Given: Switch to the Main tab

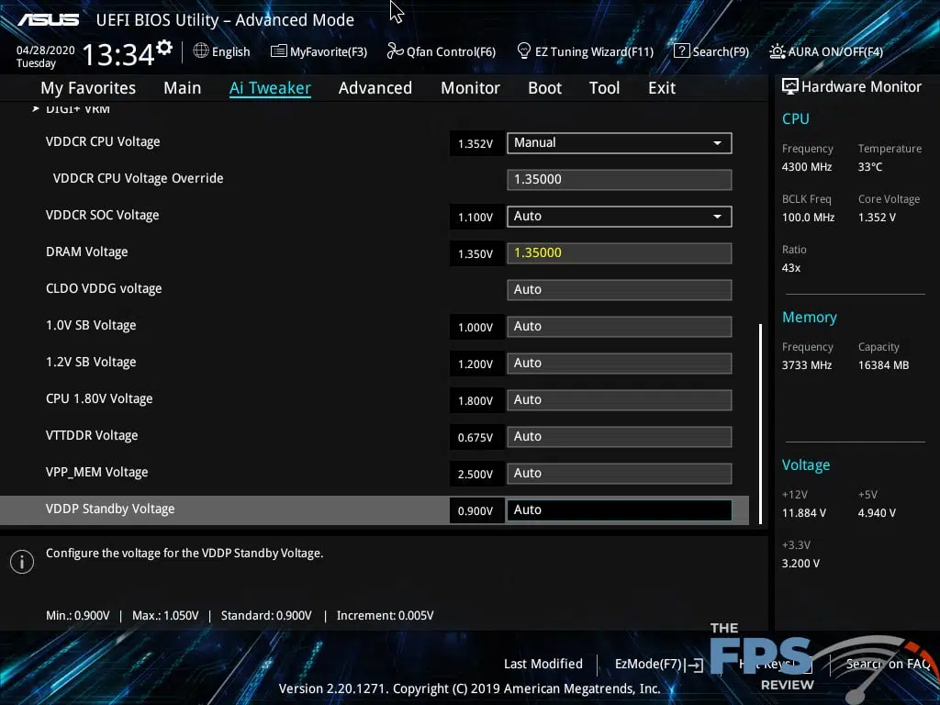Looking at the screenshot, I should [x=183, y=88].
